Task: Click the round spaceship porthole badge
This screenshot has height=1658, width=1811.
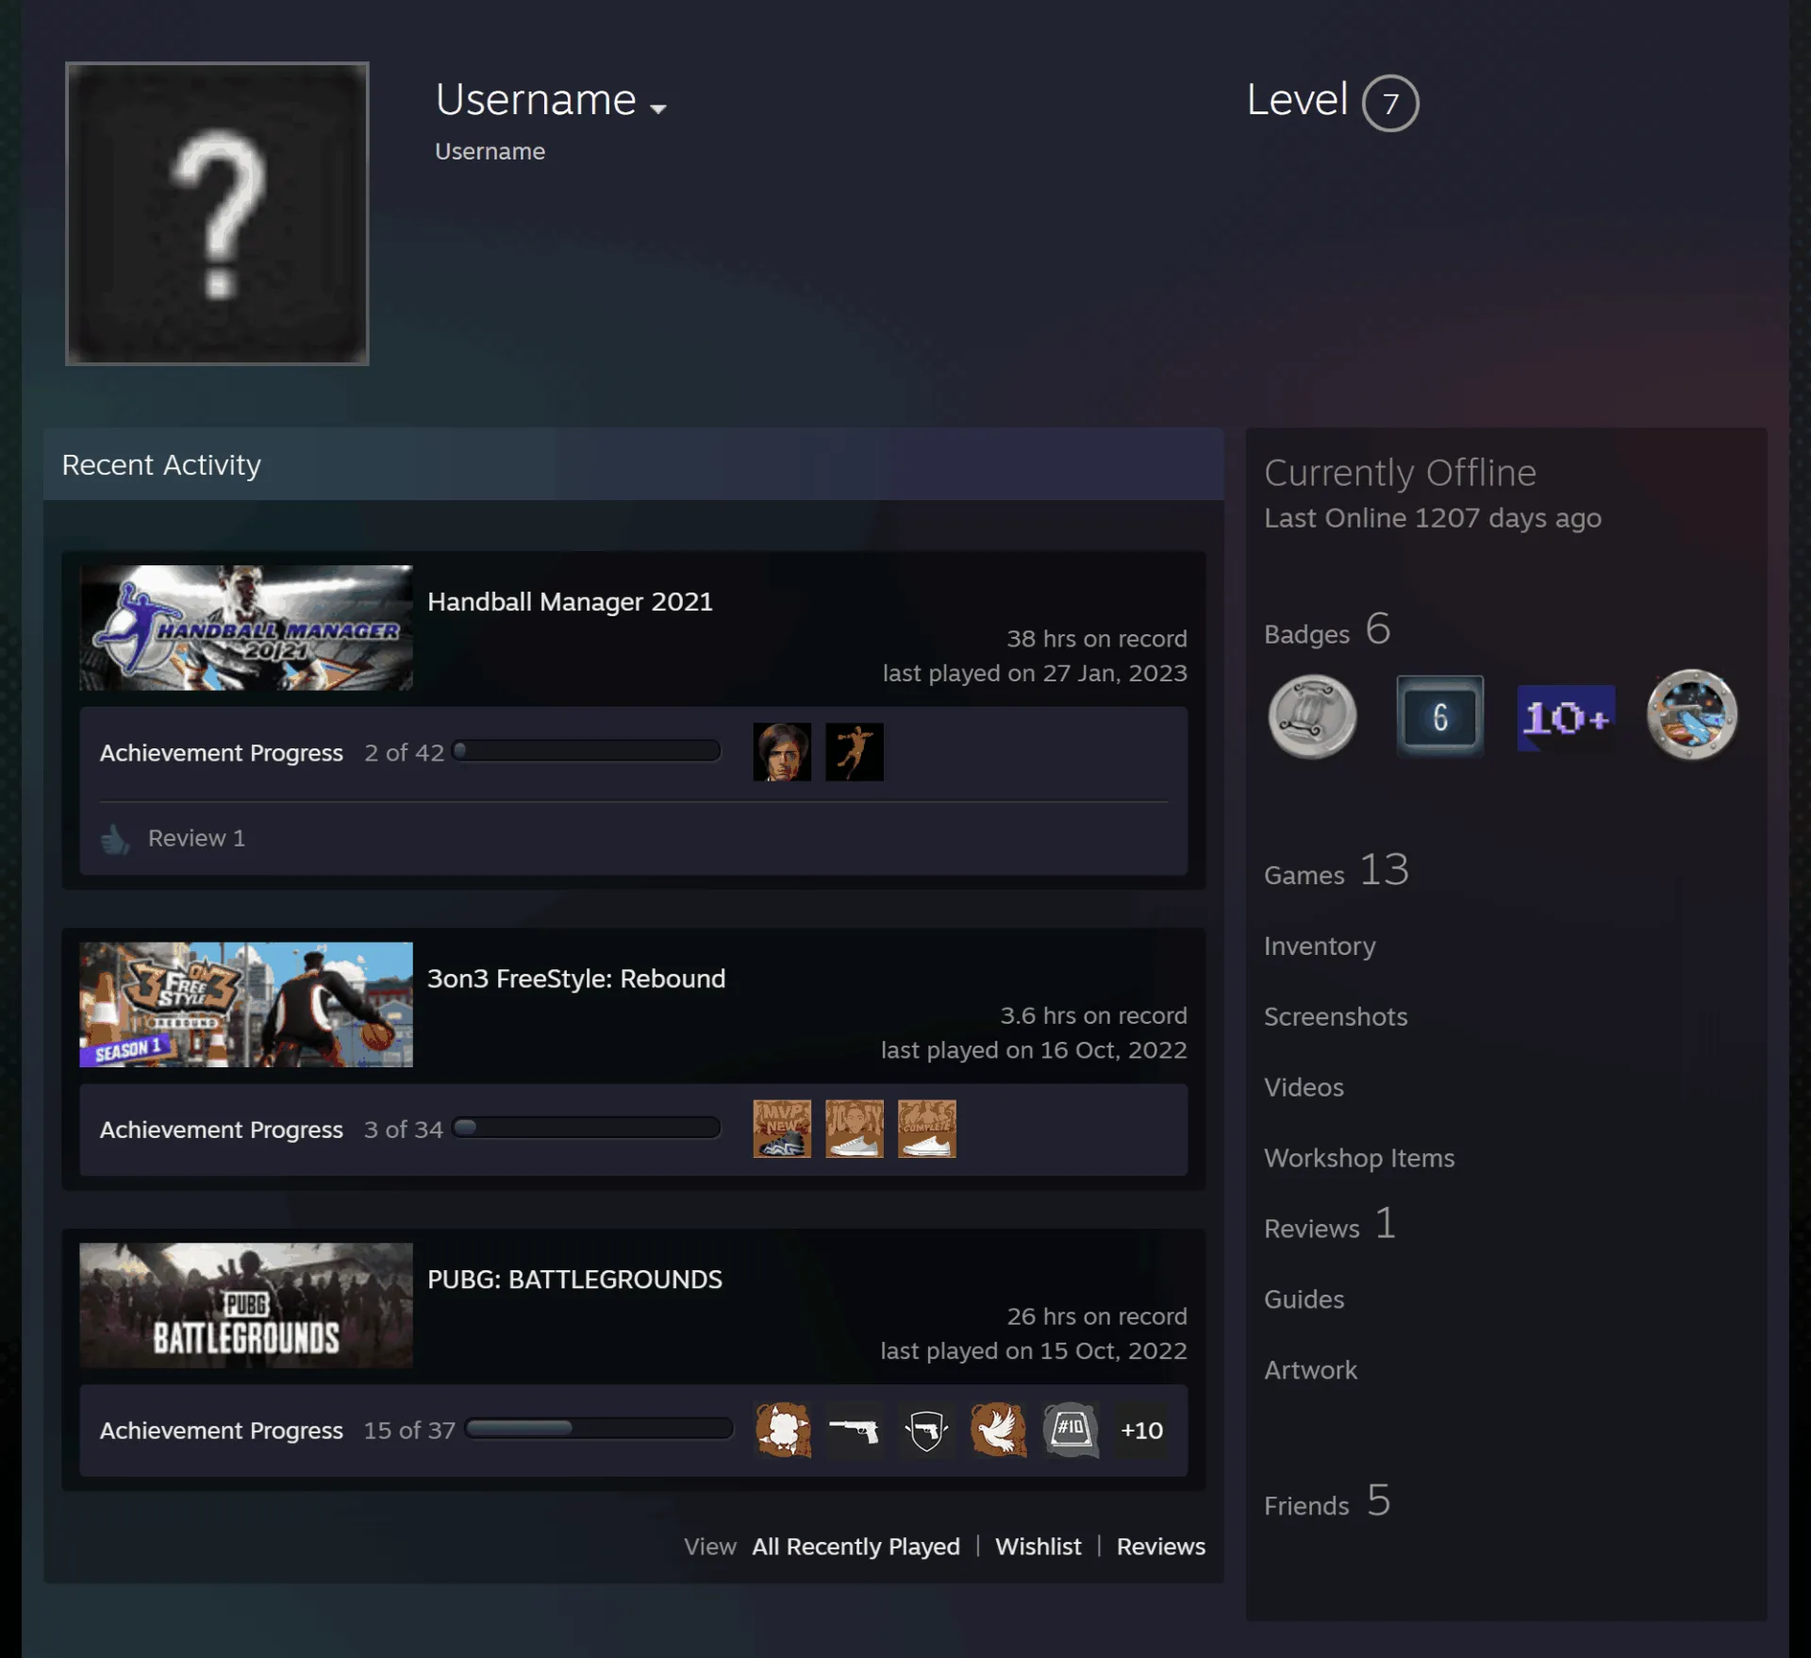Action: pyautogui.click(x=1692, y=715)
